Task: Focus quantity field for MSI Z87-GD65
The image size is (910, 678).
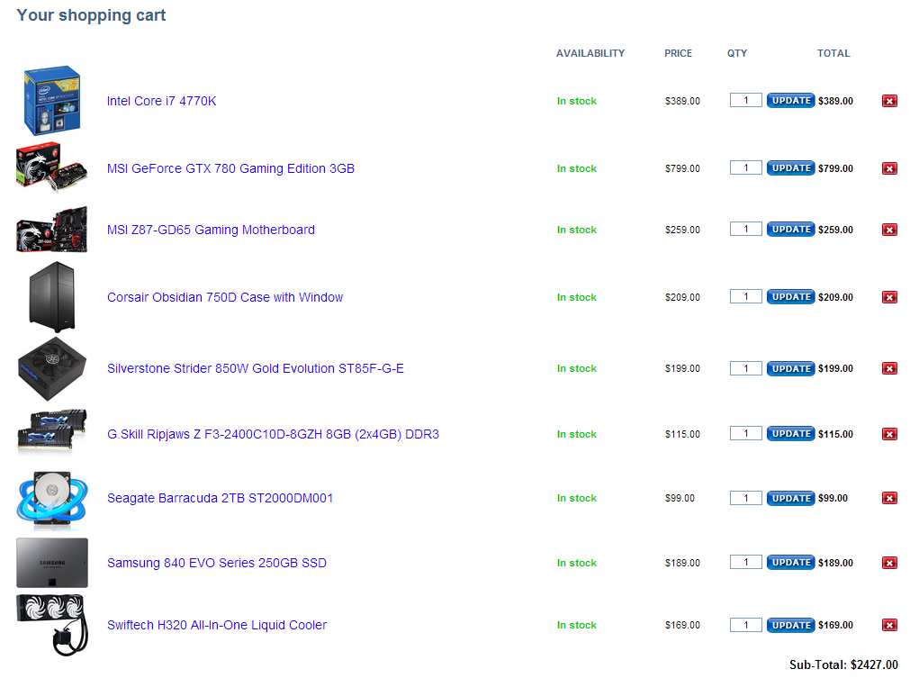Action: 746,230
